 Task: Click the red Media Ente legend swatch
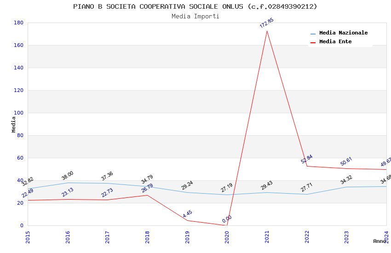(313, 42)
